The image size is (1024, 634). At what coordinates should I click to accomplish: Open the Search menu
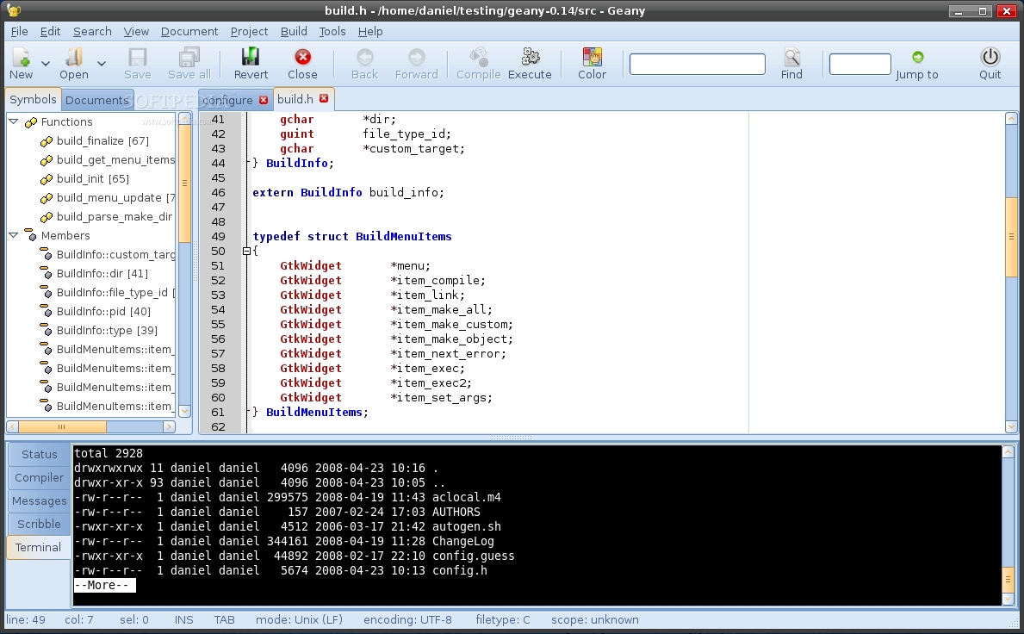[92, 31]
